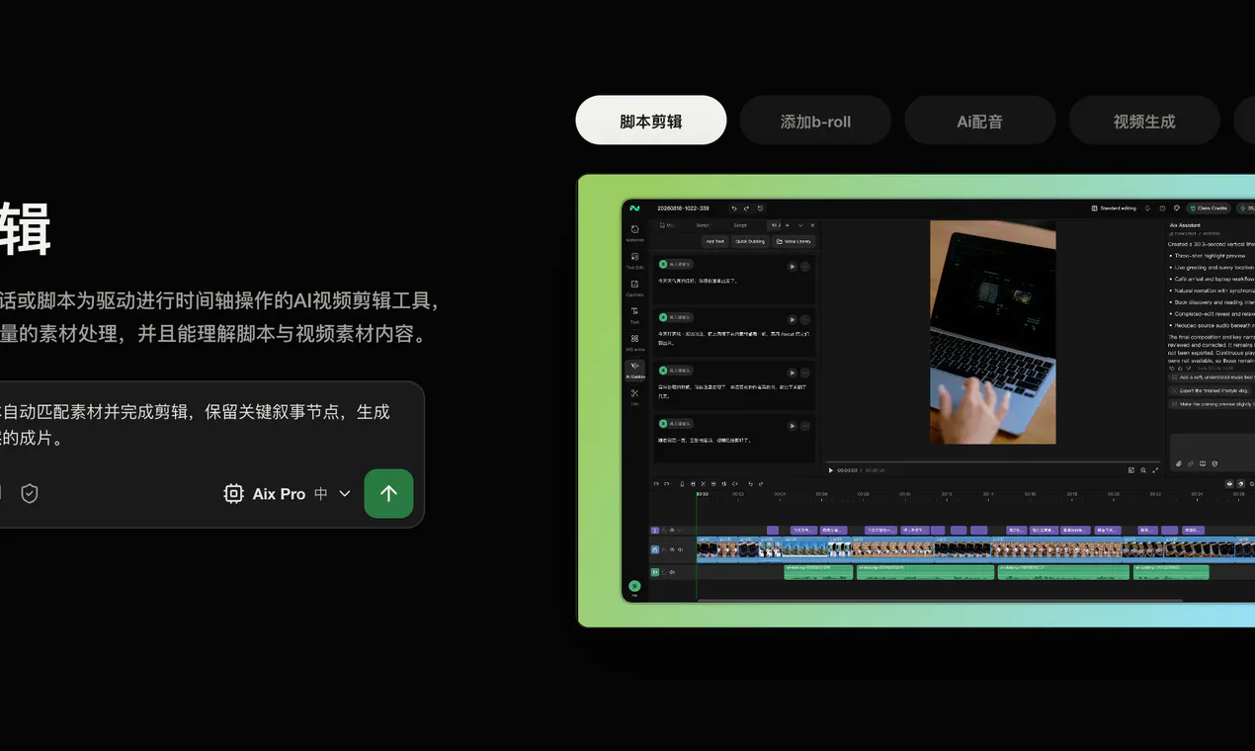This screenshot has height=751, width=1255.
Task: Select first green audio clip on timeline
Action: (818, 572)
